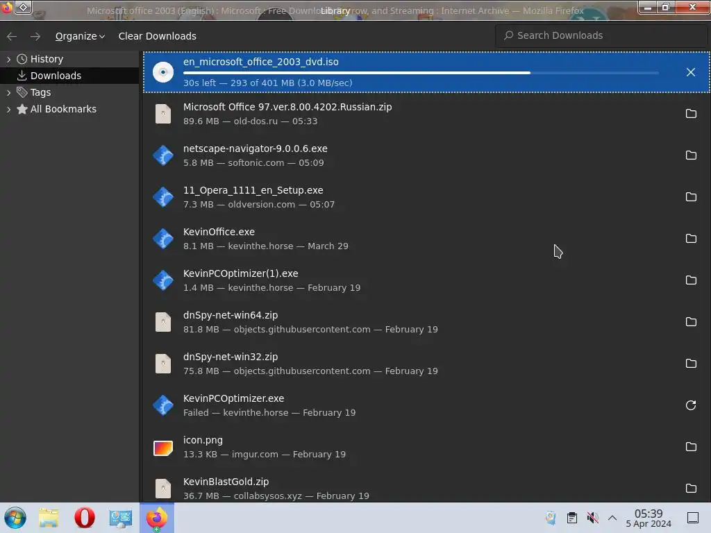This screenshot has width=711, height=533.
Task: Click the disc icon of the ISO download
Action: coord(163,72)
